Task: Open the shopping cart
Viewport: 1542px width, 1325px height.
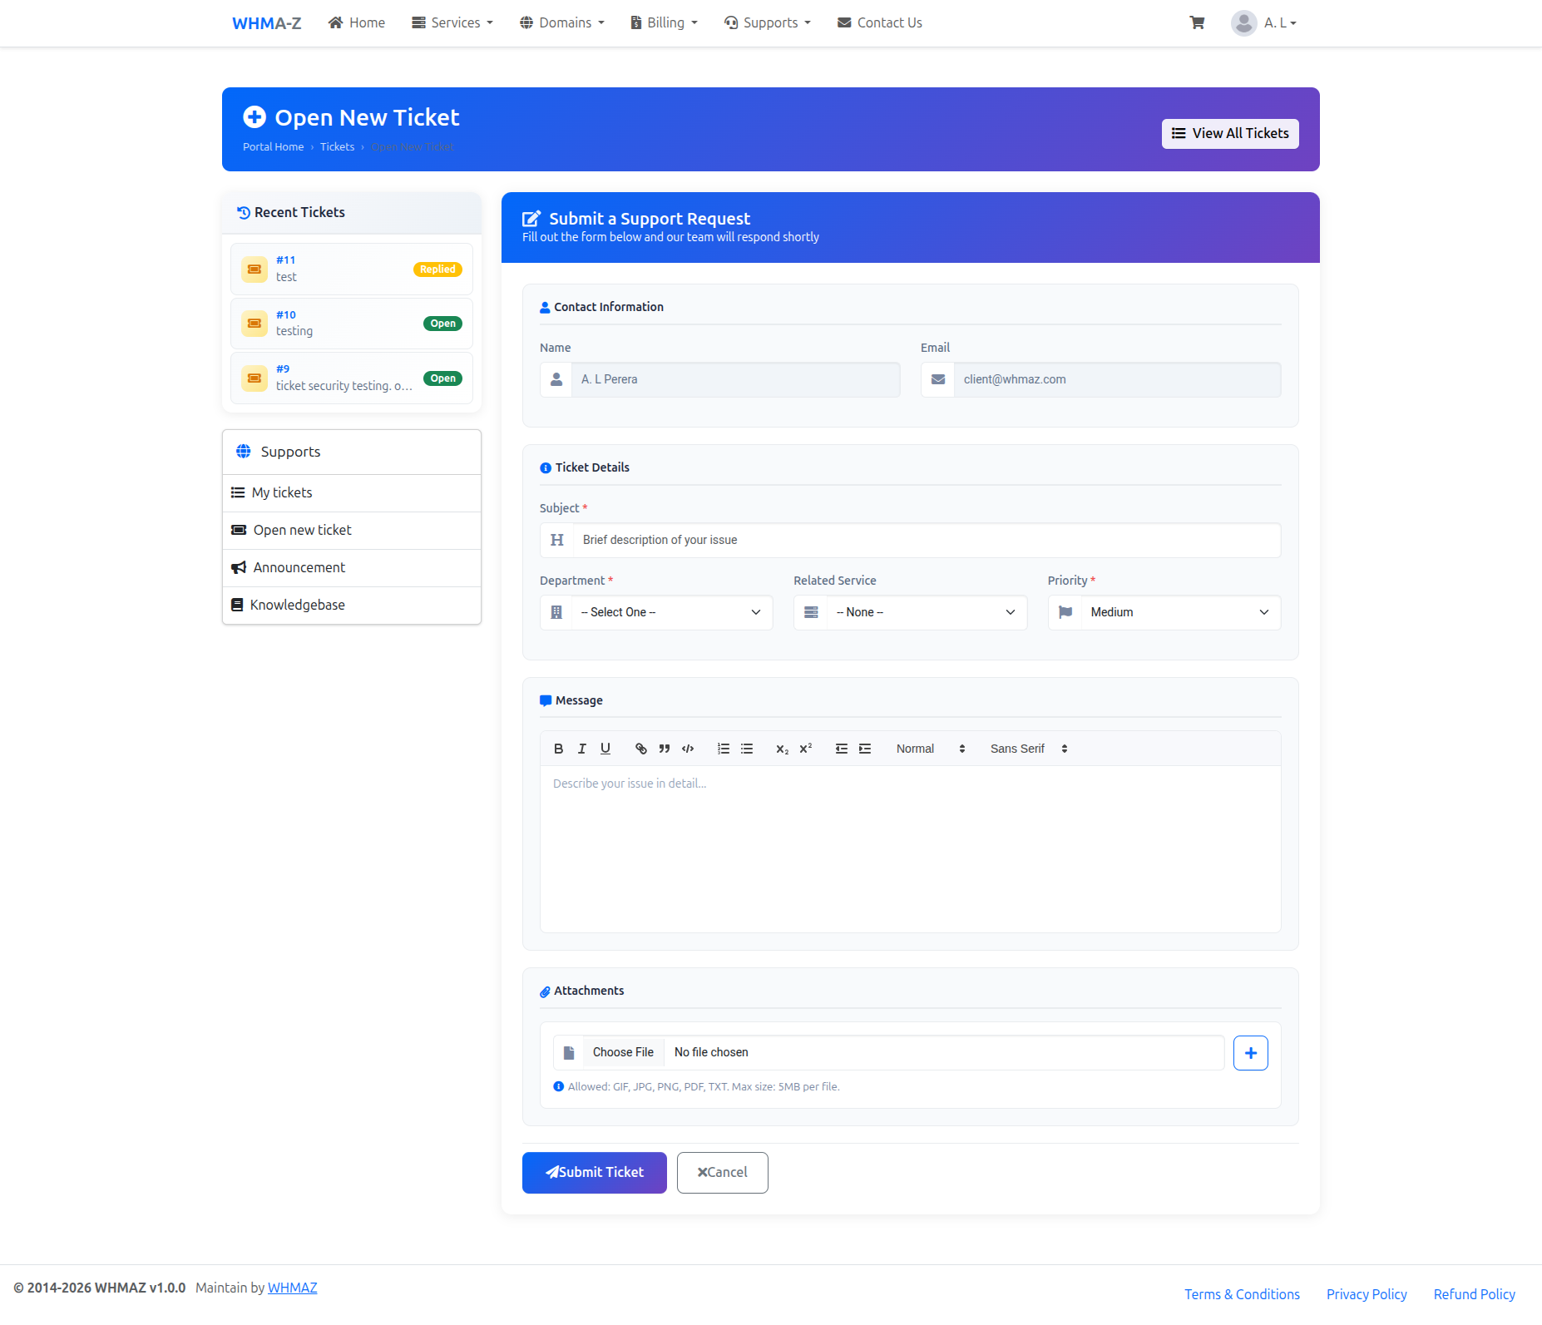Action: [1197, 22]
